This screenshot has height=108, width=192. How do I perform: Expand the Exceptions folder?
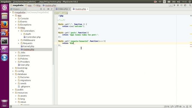tap(16, 25)
